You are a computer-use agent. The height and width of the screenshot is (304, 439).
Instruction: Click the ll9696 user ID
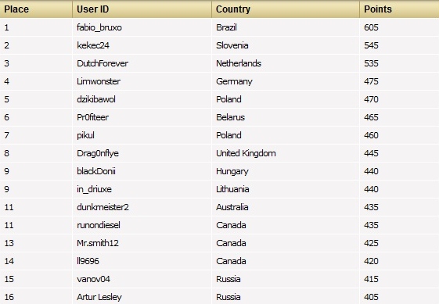(x=88, y=261)
